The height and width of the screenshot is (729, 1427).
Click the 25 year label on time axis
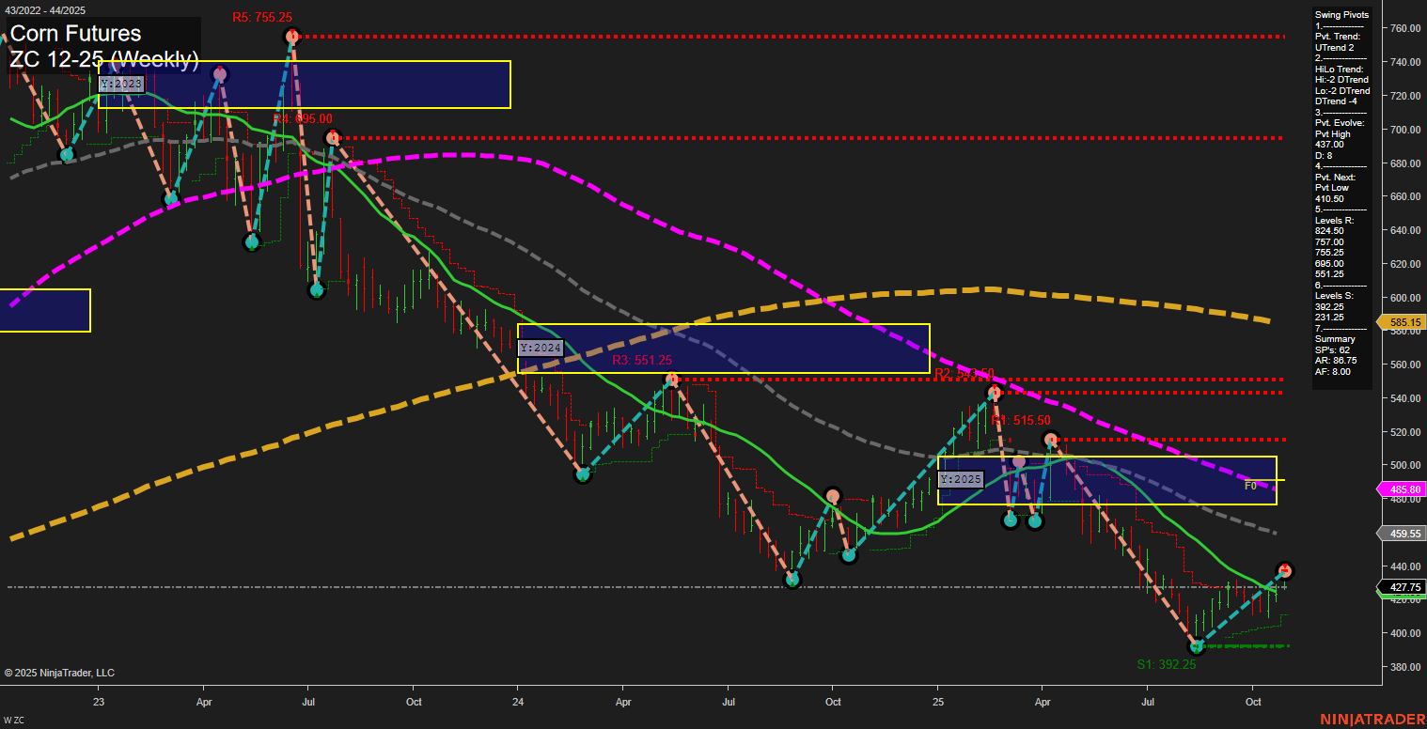938,701
